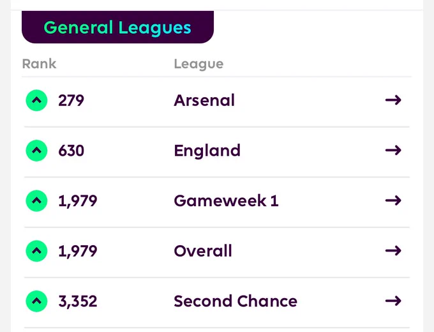
Task: Open Arsenal league via its right arrow
Action: tap(393, 100)
